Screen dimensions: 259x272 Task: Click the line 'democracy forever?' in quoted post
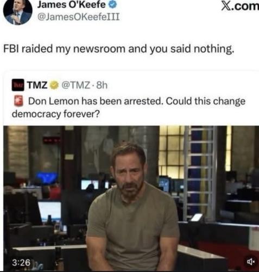56,114
